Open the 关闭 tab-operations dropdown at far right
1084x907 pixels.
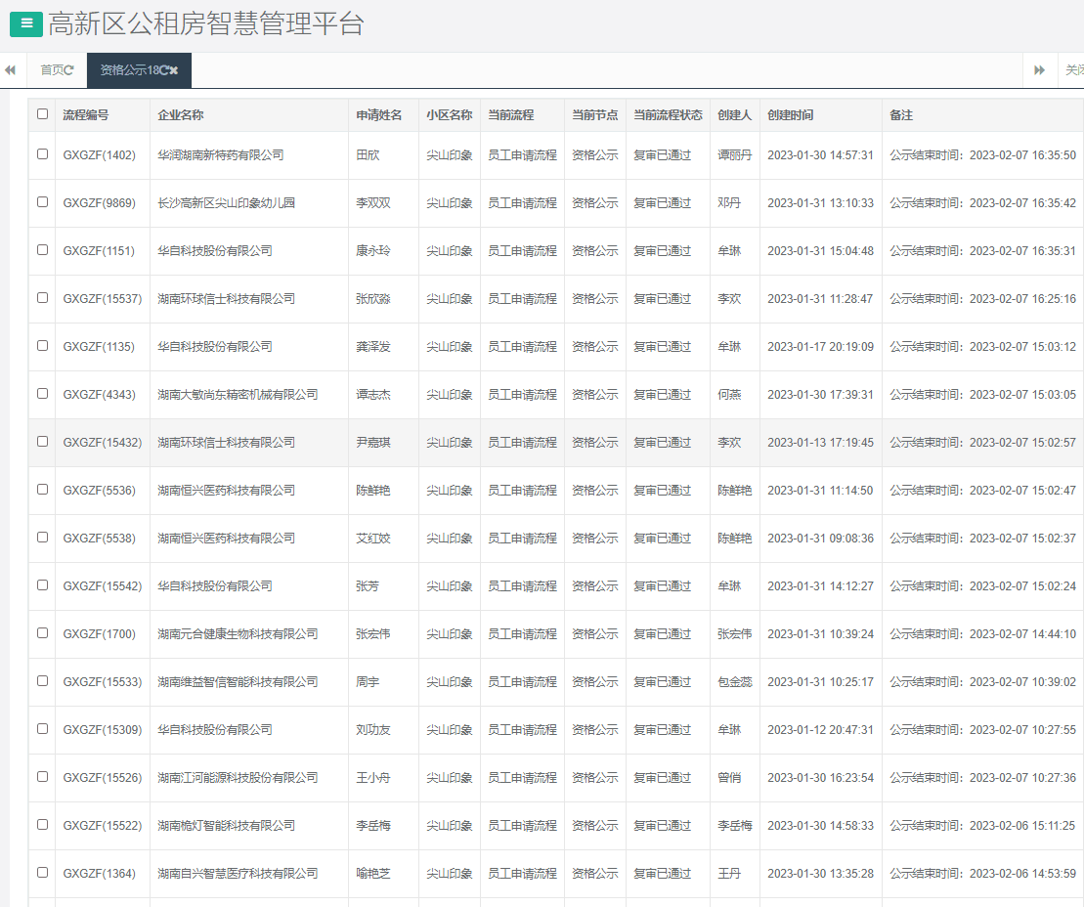click(1073, 70)
